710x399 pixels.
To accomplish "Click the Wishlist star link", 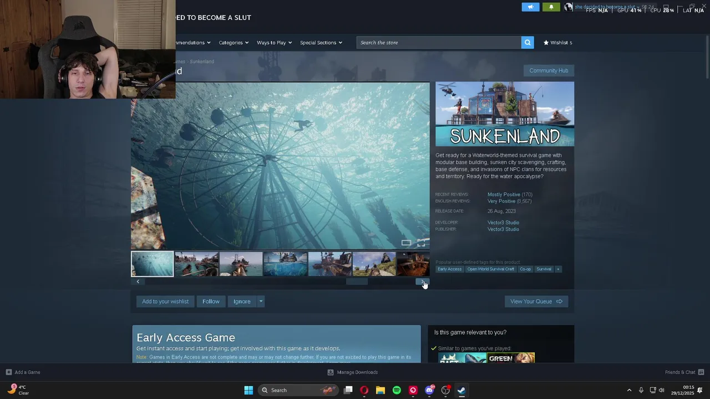I will click(557, 43).
